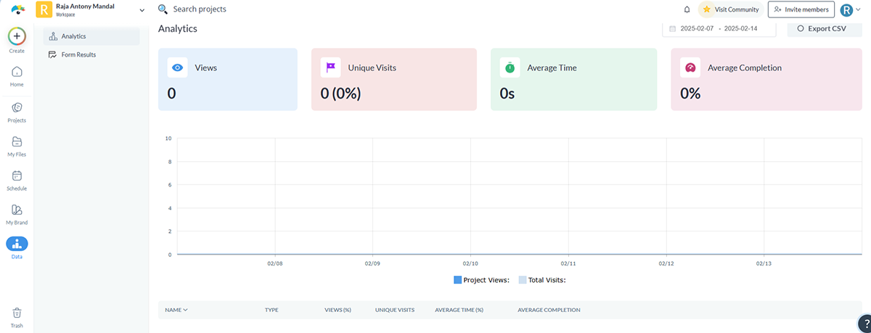Select the Analytics menu item
Viewport: 871px width, 333px height.
point(91,36)
